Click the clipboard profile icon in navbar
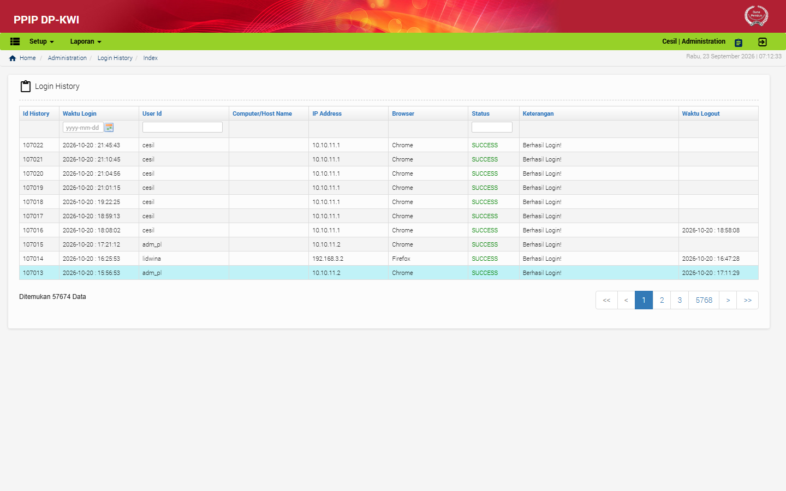 (x=739, y=43)
